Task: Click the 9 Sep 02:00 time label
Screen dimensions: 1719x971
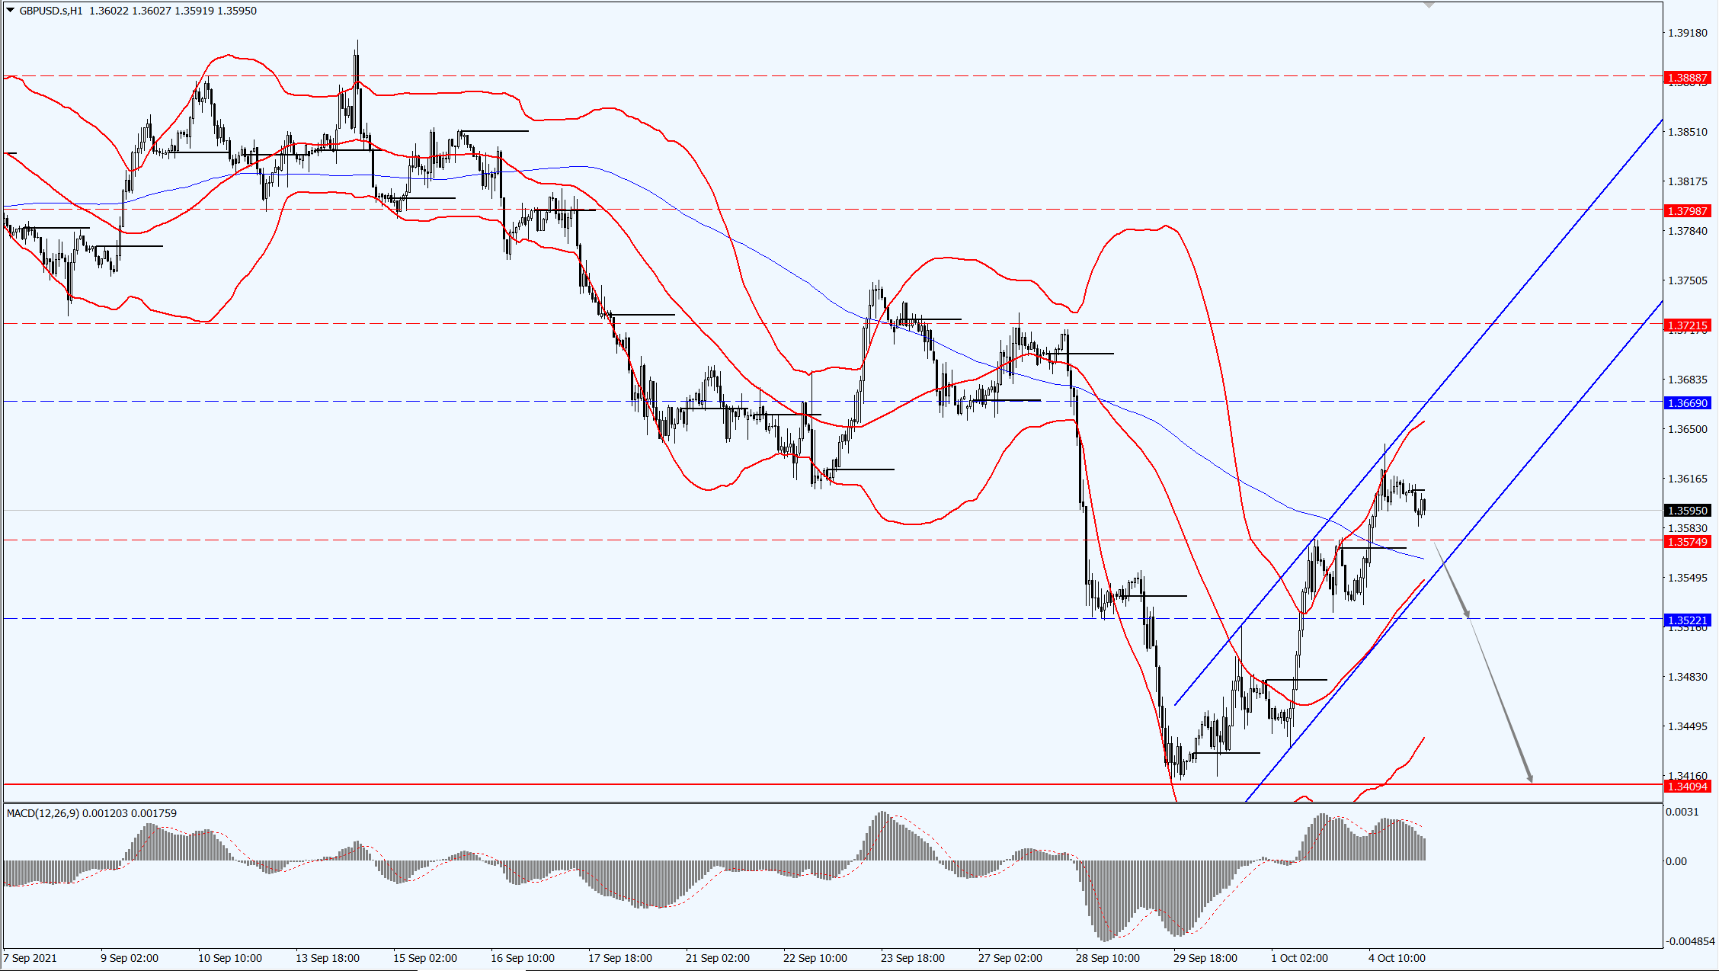Action: click(x=130, y=958)
